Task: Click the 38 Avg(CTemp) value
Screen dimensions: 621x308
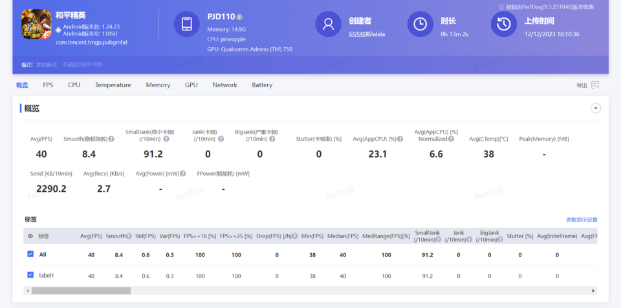Action: click(488, 154)
